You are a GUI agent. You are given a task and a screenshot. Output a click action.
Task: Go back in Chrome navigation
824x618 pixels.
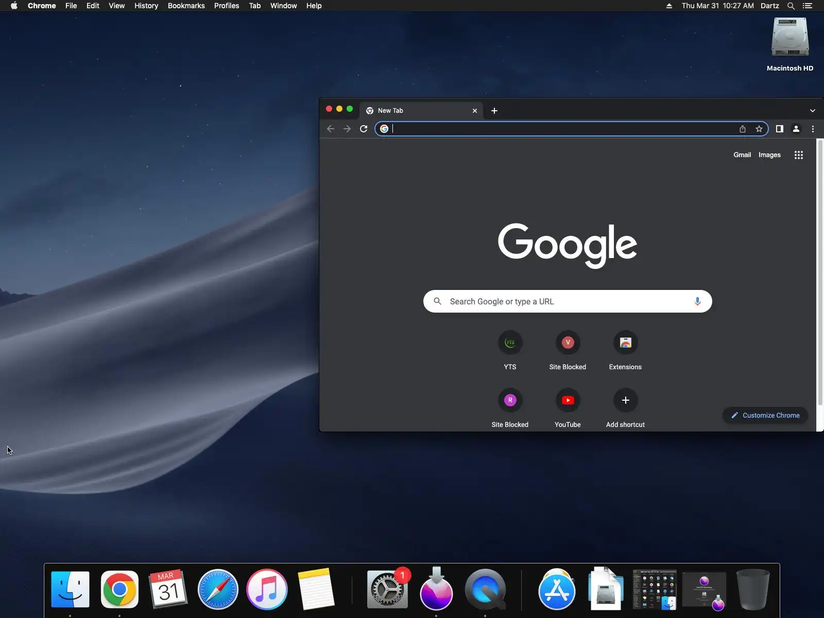click(331, 129)
